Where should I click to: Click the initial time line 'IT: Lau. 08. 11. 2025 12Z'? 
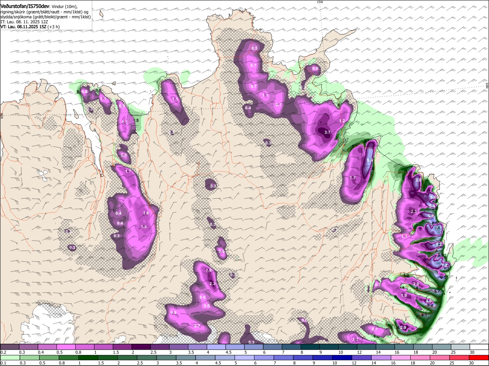pyautogui.click(x=24, y=22)
